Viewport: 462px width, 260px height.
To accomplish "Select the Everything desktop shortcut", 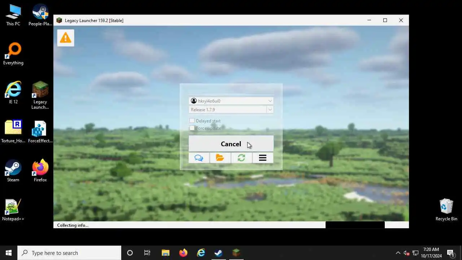I will pyautogui.click(x=13, y=54).
